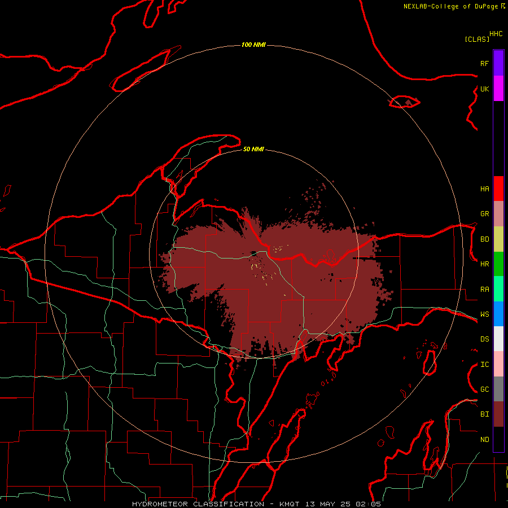Image resolution: width=508 pixels, height=508 pixels.
Task: Click the [CLAS] legend heading
Action: click(477, 39)
